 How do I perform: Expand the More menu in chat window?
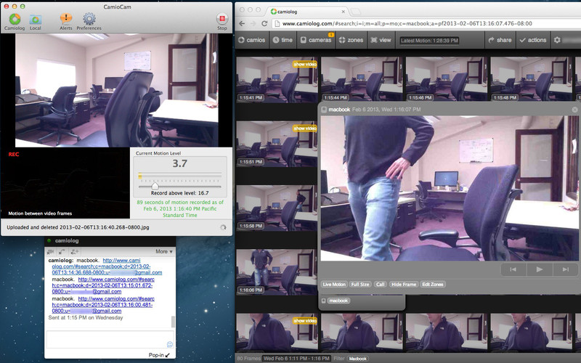[163, 251]
